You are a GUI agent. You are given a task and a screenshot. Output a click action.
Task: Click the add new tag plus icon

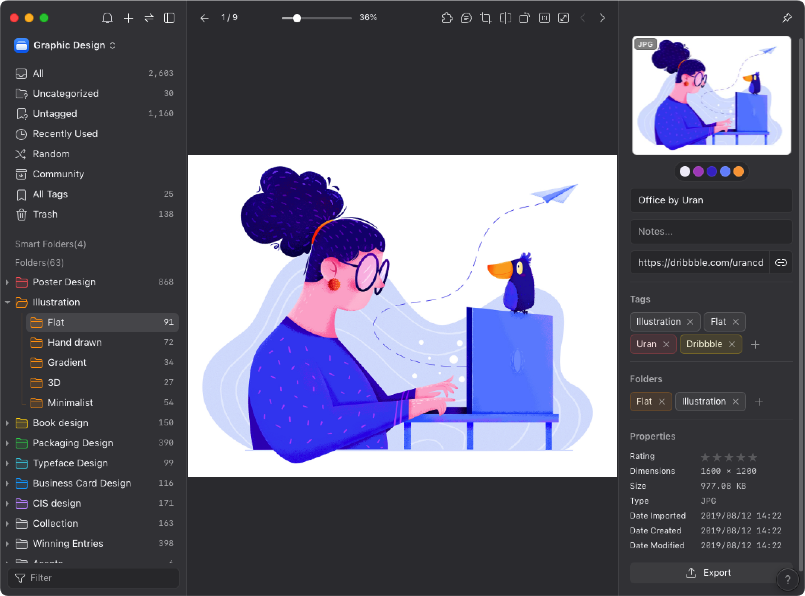755,344
